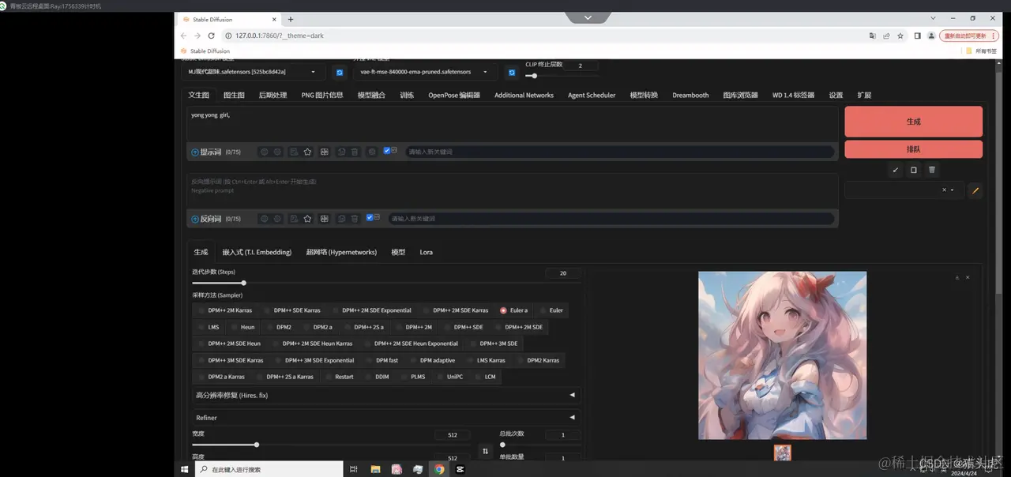This screenshot has height=477, width=1011.
Task: Open the Additional Networks tab
Action: 524,95
